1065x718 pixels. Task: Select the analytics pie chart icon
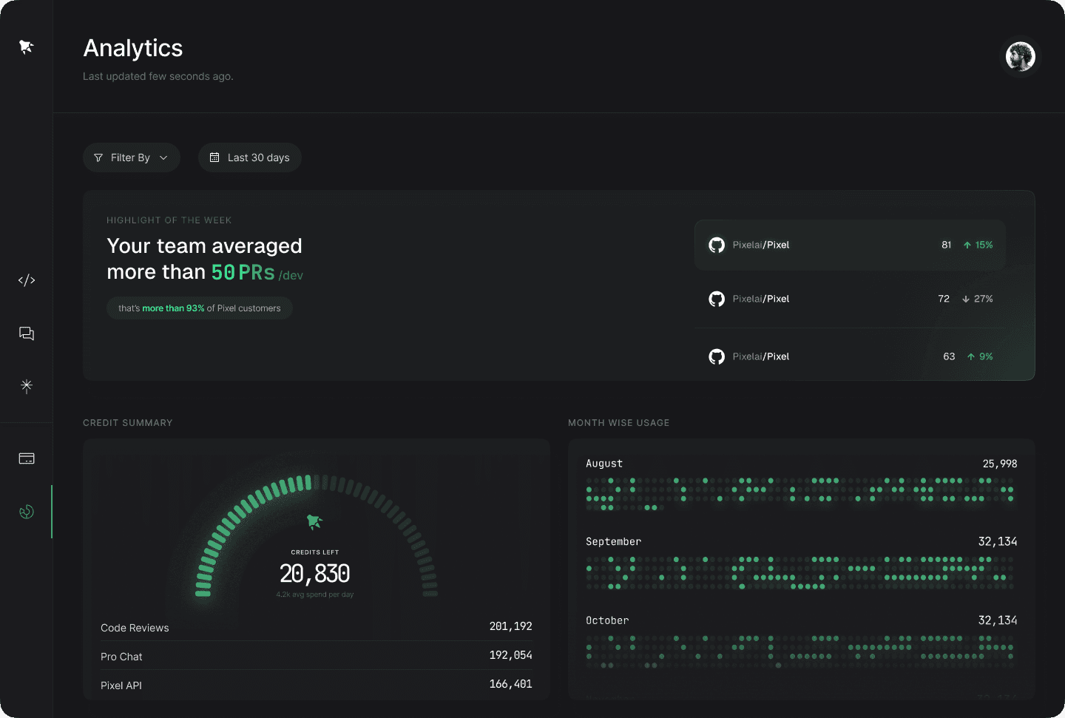click(27, 512)
